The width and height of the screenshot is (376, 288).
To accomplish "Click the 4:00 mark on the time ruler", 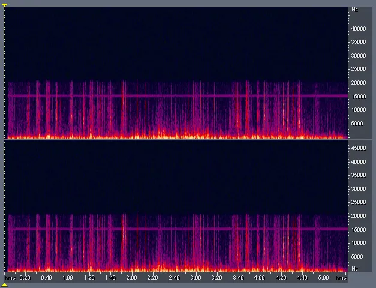I will 260,278.
